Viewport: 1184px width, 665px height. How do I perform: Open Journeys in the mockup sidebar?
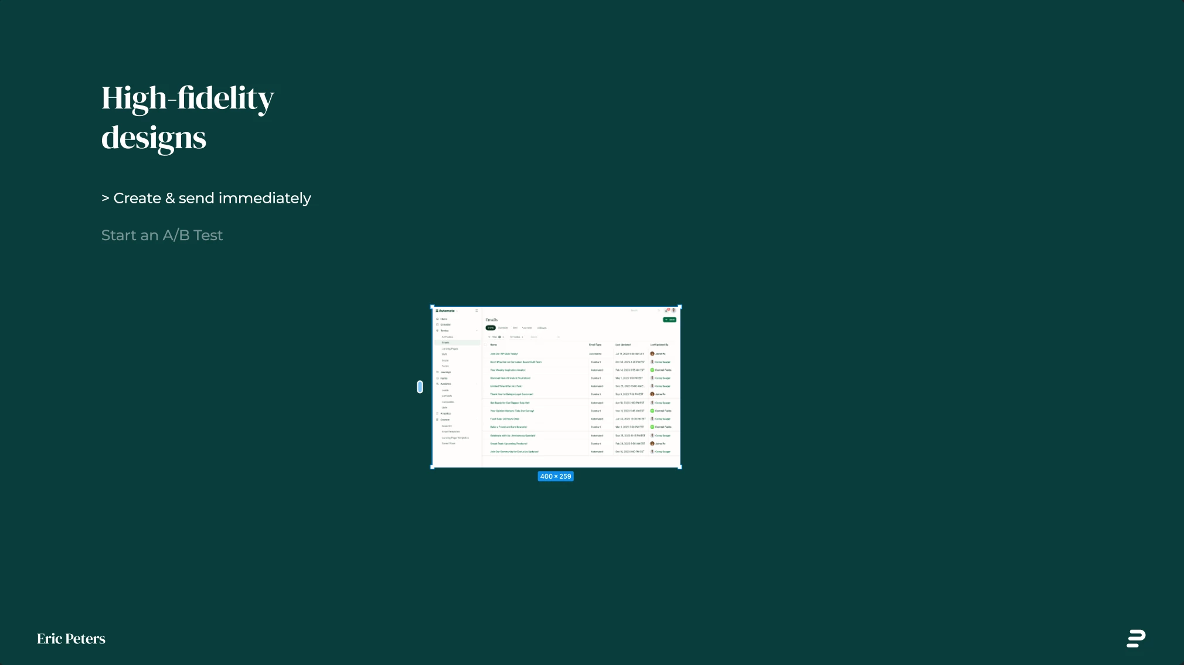coord(444,372)
